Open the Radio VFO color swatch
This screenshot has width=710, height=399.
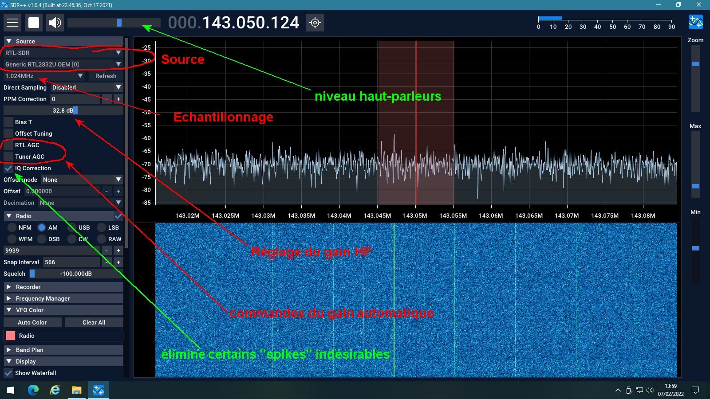pyautogui.click(x=11, y=336)
